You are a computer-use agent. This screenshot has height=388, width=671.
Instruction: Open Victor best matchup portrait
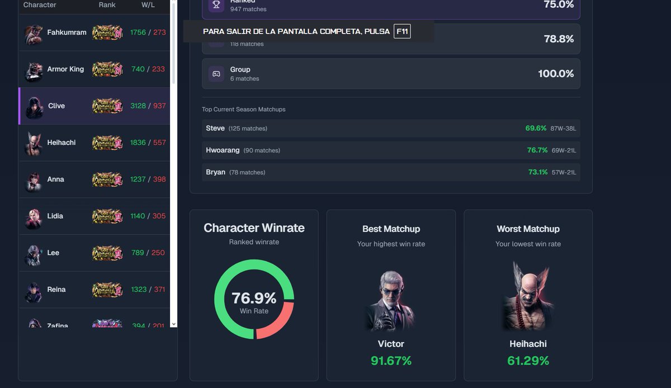click(x=391, y=301)
